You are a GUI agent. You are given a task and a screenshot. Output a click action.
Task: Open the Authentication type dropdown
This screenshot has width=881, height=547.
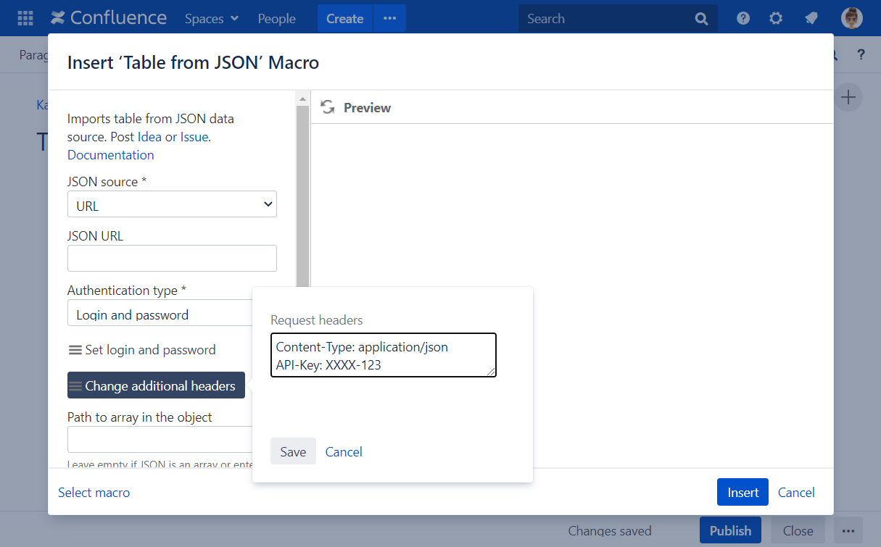pos(160,314)
